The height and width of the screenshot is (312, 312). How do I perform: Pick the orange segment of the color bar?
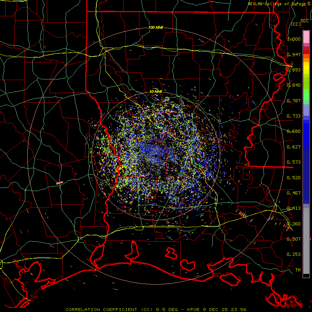tap(306, 58)
